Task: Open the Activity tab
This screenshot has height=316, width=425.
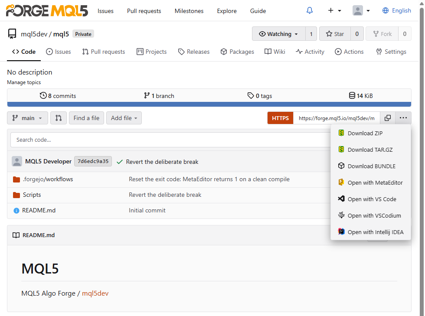Action: (310, 52)
